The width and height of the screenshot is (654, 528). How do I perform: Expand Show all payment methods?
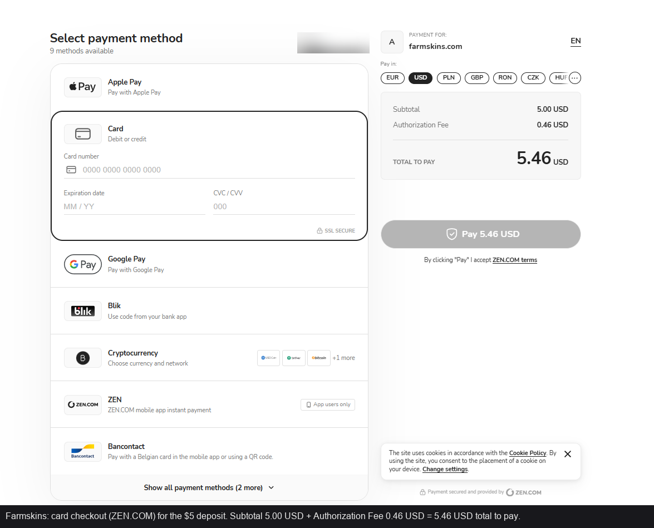(209, 487)
